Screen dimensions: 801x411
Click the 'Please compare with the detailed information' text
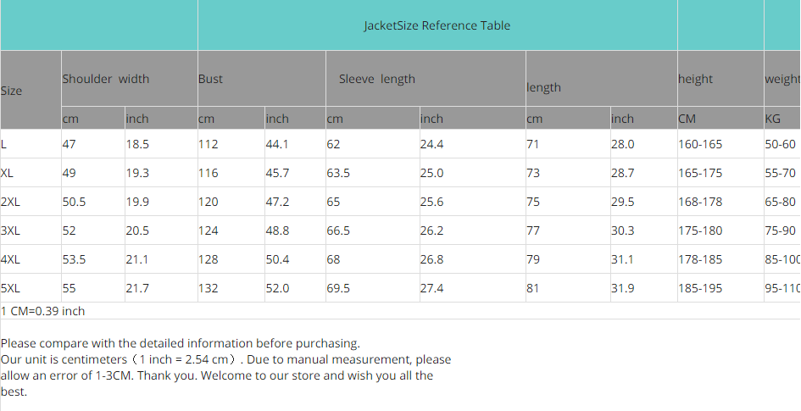click(x=180, y=343)
